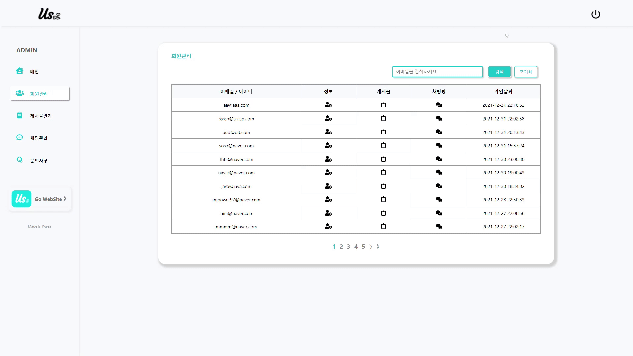The width and height of the screenshot is (633, 356).
Task: Click the Us logo in header
Action: (x=49, y=14)
